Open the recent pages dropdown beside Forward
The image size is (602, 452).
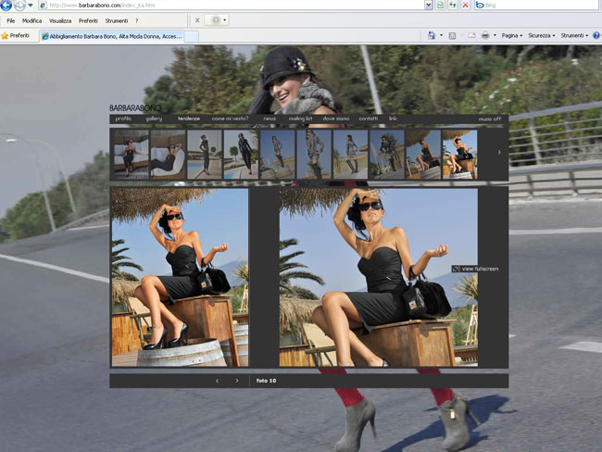click(x=31, y=6)
